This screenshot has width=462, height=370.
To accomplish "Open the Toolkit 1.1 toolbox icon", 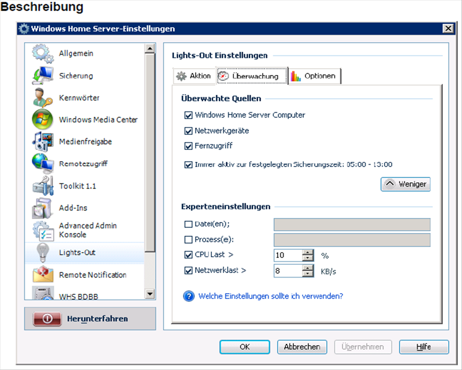I will 43,186.
